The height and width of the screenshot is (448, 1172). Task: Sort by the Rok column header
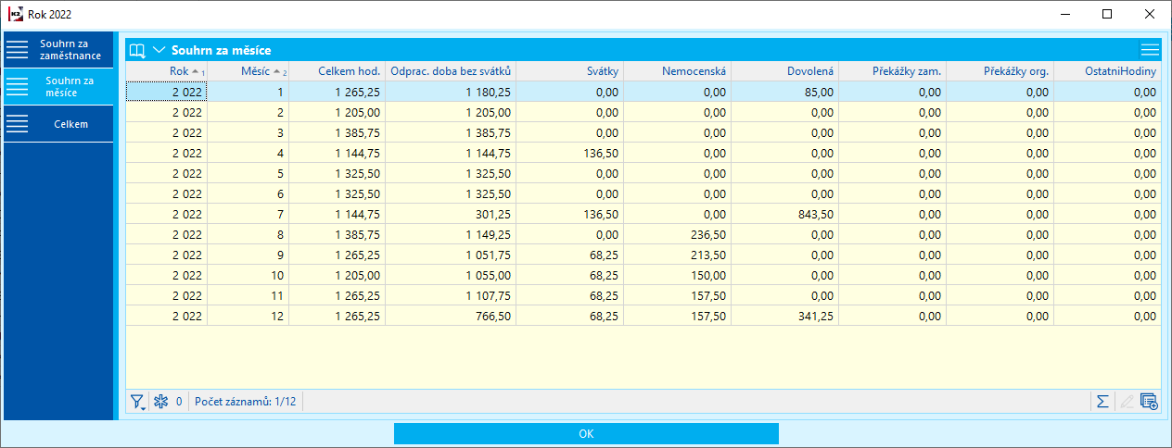point(167,71)
